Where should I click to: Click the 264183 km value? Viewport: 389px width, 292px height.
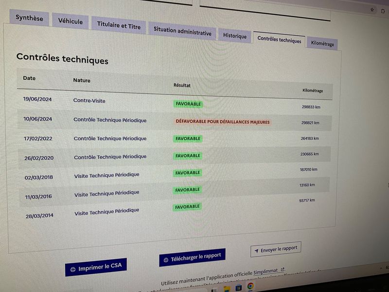(310, 138)
